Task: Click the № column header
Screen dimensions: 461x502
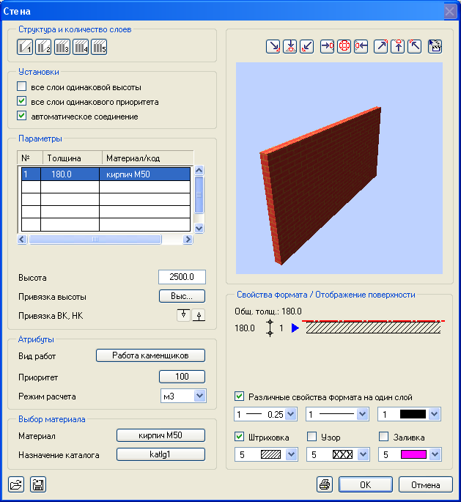Action: click(x=30, y=158)
